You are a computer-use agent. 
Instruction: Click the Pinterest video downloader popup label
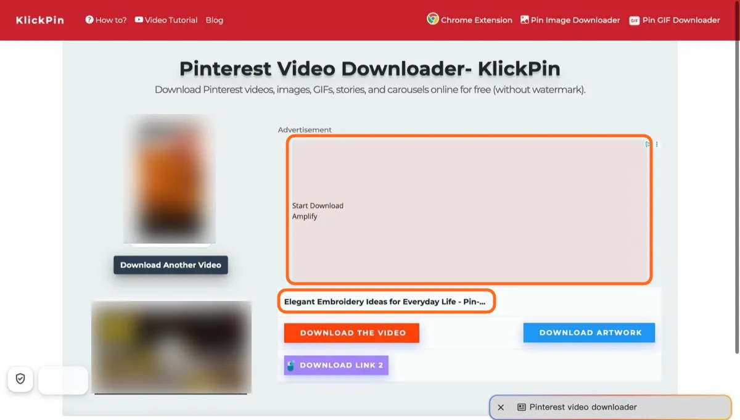[x=583, y=407]
